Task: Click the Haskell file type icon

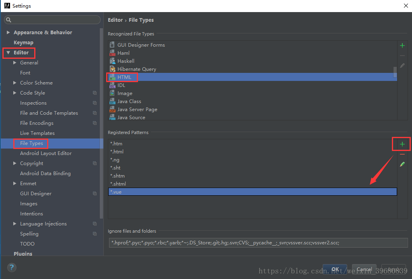Action: pos(112,61)
